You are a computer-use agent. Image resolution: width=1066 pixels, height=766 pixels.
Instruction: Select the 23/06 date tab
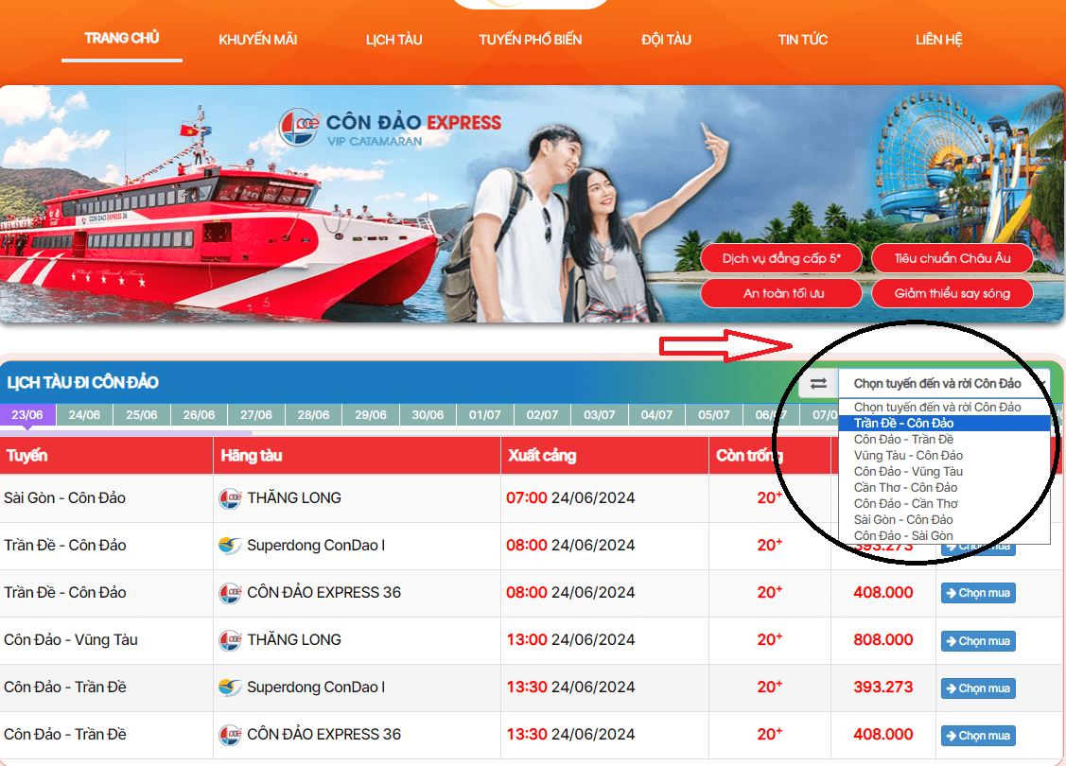(x=27, y=414)
